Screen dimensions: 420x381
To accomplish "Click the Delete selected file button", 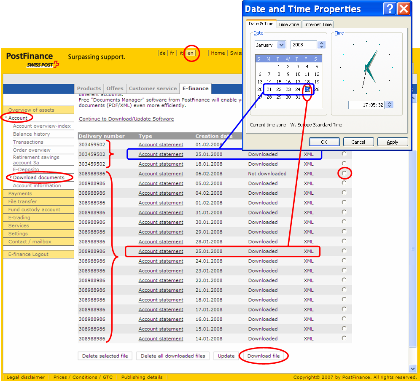I will click(x=105, y=356).
